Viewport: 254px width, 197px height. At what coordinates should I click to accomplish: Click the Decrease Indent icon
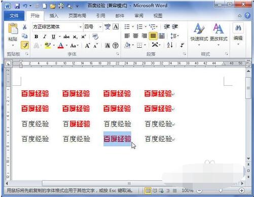pyautogui.click(x=167, y=27)
